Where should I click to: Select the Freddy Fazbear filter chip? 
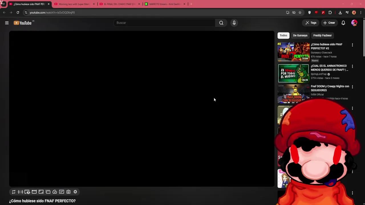[x=323, y=35]
